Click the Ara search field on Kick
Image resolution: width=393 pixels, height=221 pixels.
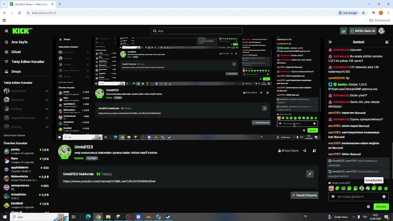coord(196,31)
